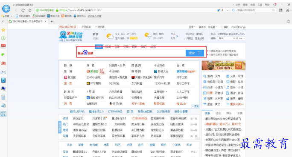Open the address bar history dropdown arrow
Viewport: 292px width, 157px height.
pyautogui.click(x=228, y=10)
